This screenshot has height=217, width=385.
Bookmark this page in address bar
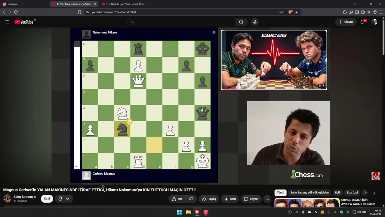79,12
